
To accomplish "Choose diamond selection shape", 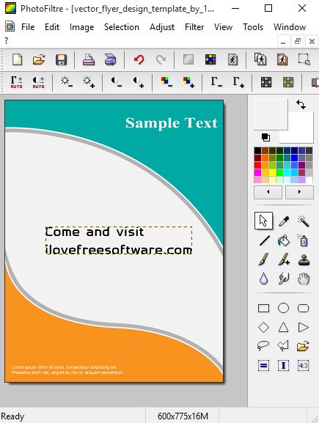I will (x=263, y=327).
